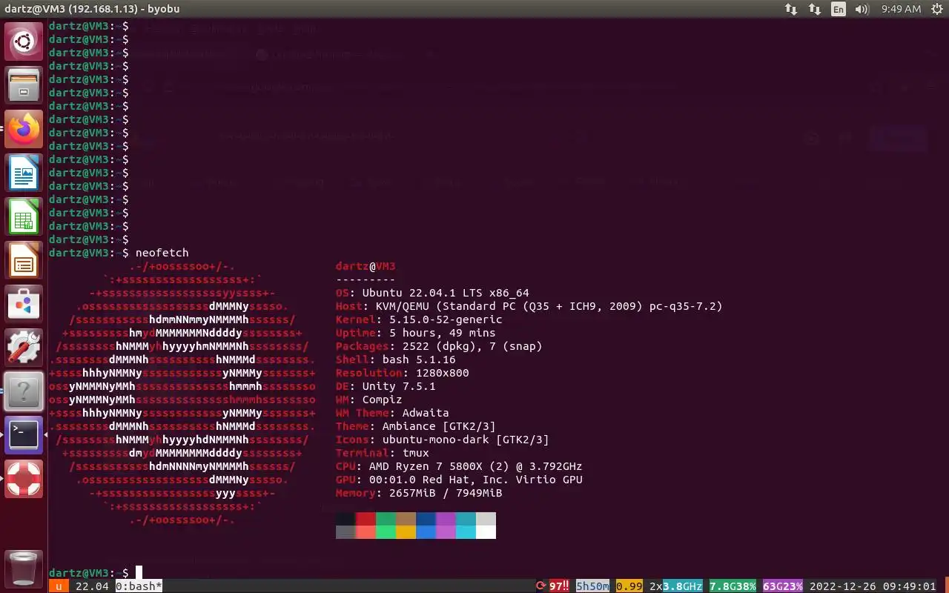949x593 pixels.
Task: Open the lifebuoy Help launcher icon
Action: 24,479
